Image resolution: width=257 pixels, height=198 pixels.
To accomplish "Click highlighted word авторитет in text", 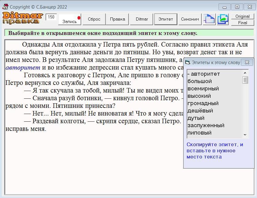I will point(23,67).
